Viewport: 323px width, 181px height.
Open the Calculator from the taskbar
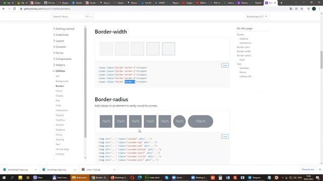coord(220,177)
